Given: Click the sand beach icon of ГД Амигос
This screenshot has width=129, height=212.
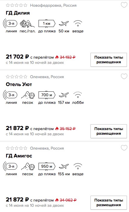Looking at the screenshot, I should pos(28,167).
